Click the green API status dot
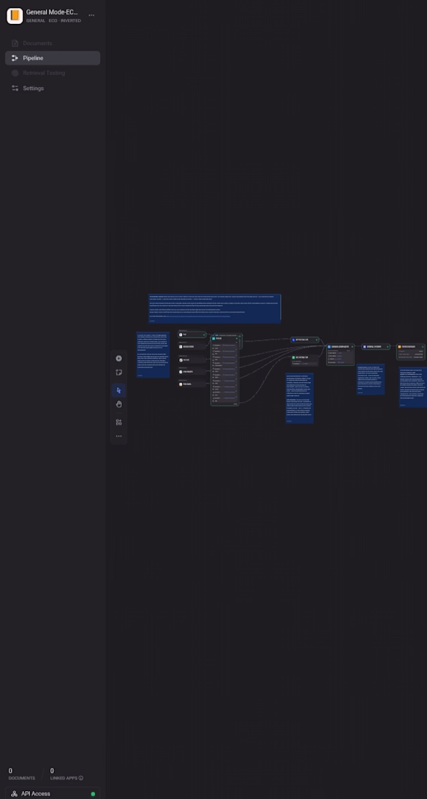 point(93,794)
